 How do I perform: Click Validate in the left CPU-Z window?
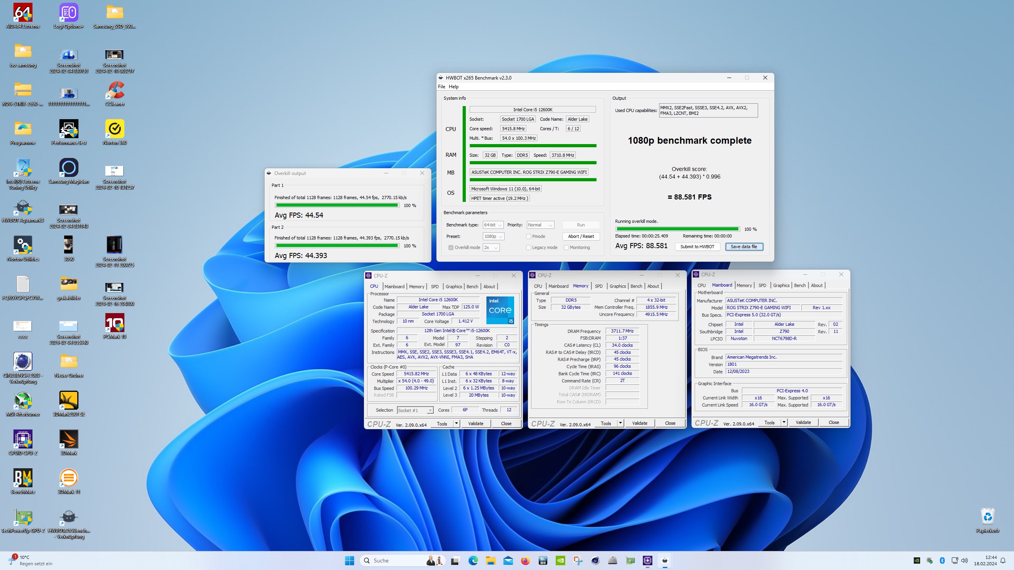475,424
